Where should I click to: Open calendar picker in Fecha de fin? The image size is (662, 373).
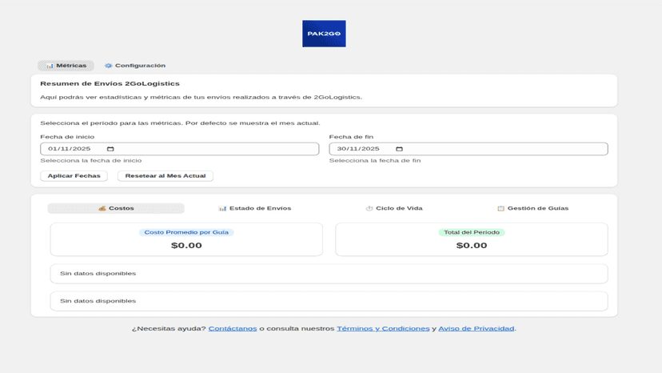point(399,149)
